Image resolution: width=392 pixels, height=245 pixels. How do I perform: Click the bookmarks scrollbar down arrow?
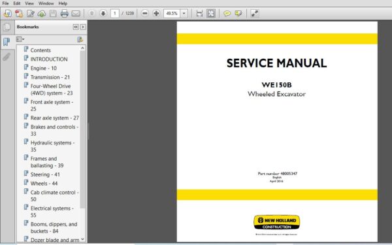click(82, 239)
